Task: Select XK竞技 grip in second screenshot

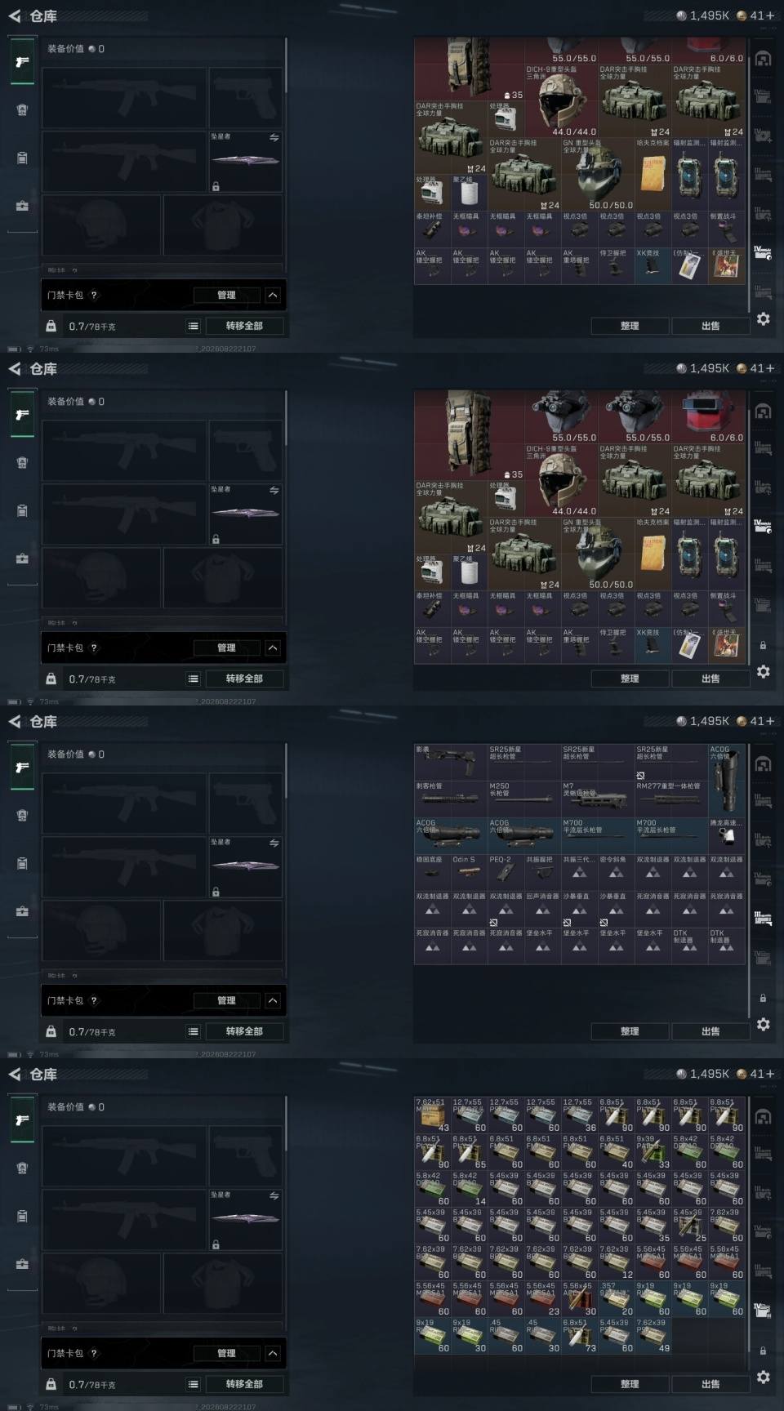Action: (x=653, y=645)
